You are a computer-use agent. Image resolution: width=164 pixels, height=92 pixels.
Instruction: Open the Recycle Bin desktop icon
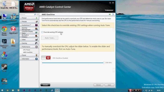coord(4,5)
